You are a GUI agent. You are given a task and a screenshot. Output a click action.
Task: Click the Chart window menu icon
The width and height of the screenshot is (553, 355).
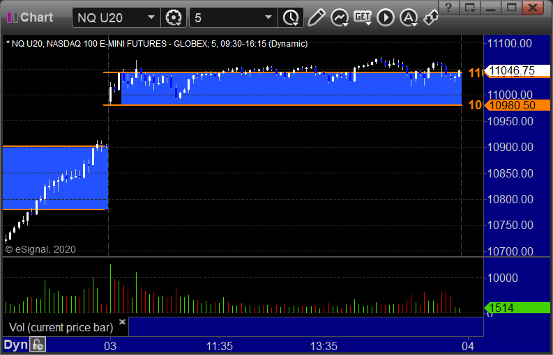13,17
